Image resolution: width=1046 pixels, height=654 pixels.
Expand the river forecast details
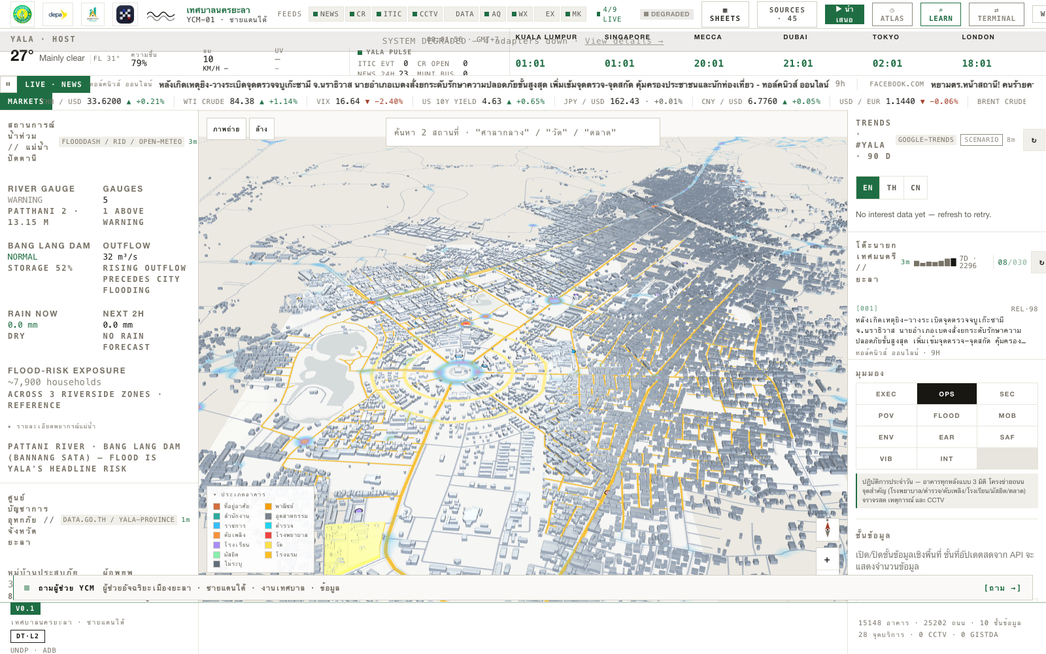point(52,426)
